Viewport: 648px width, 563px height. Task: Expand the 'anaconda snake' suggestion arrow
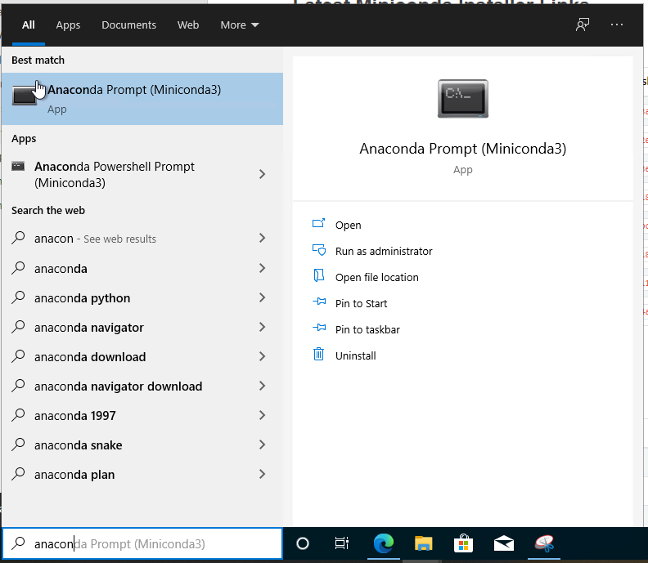pos(262,445)
